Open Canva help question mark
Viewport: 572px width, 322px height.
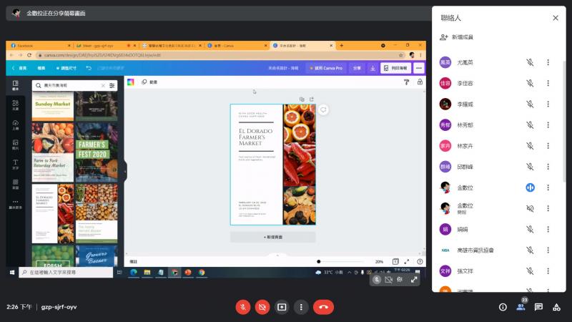[420, 261]
